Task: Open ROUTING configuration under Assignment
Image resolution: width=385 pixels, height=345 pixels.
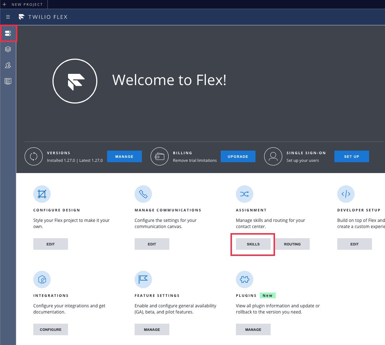Action: 292,244
